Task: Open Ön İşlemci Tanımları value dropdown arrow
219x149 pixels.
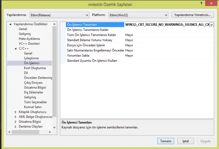Action: click(211, 25)
